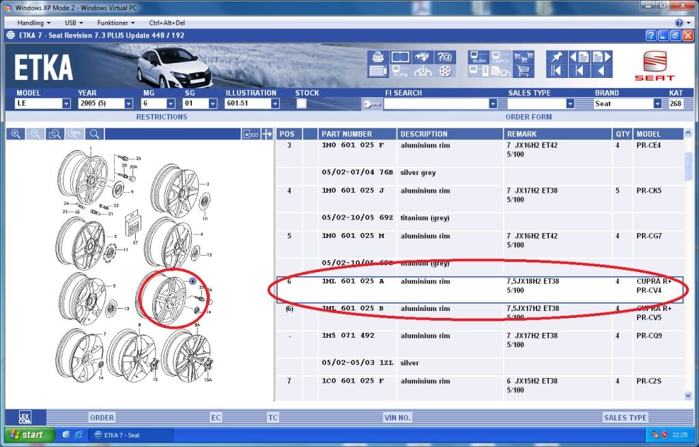Image resolution: width=699 pixels, height=447 pixels.
Task: Open the USB menu
Action: point(74,23)
